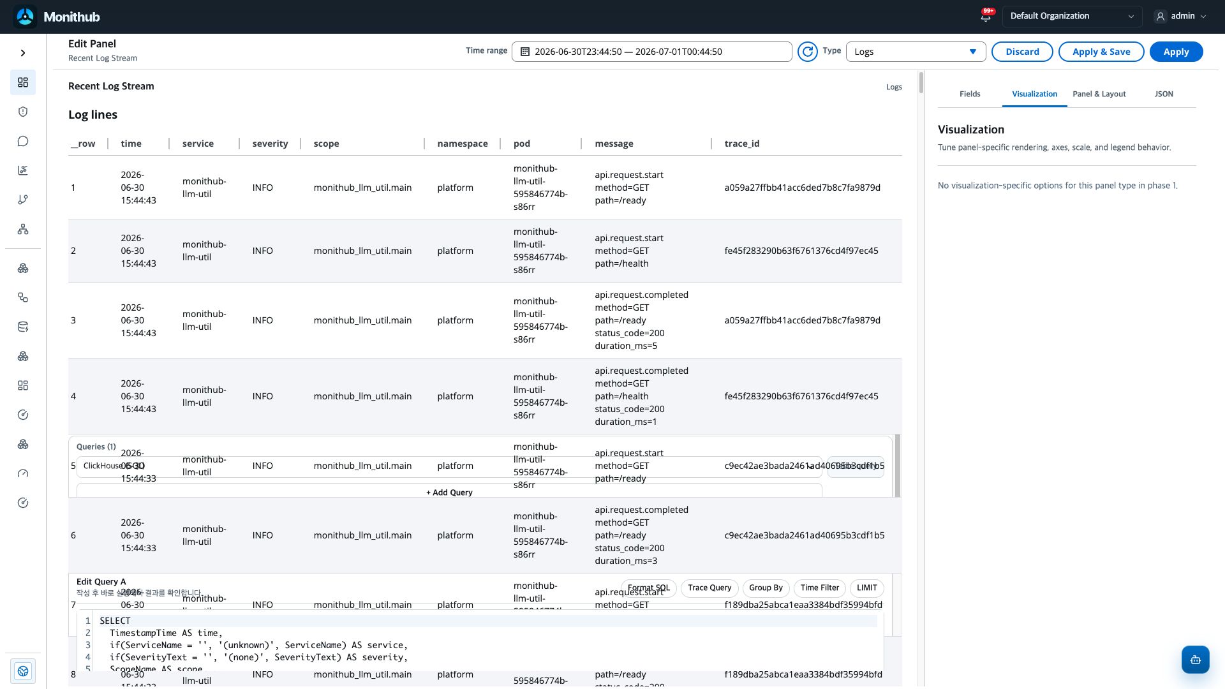Open the git branch icon in sidebar

coord(23,200)
